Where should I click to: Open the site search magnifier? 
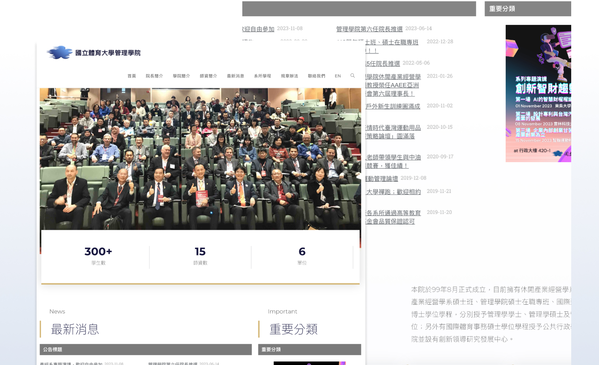(x=352, y=76)
